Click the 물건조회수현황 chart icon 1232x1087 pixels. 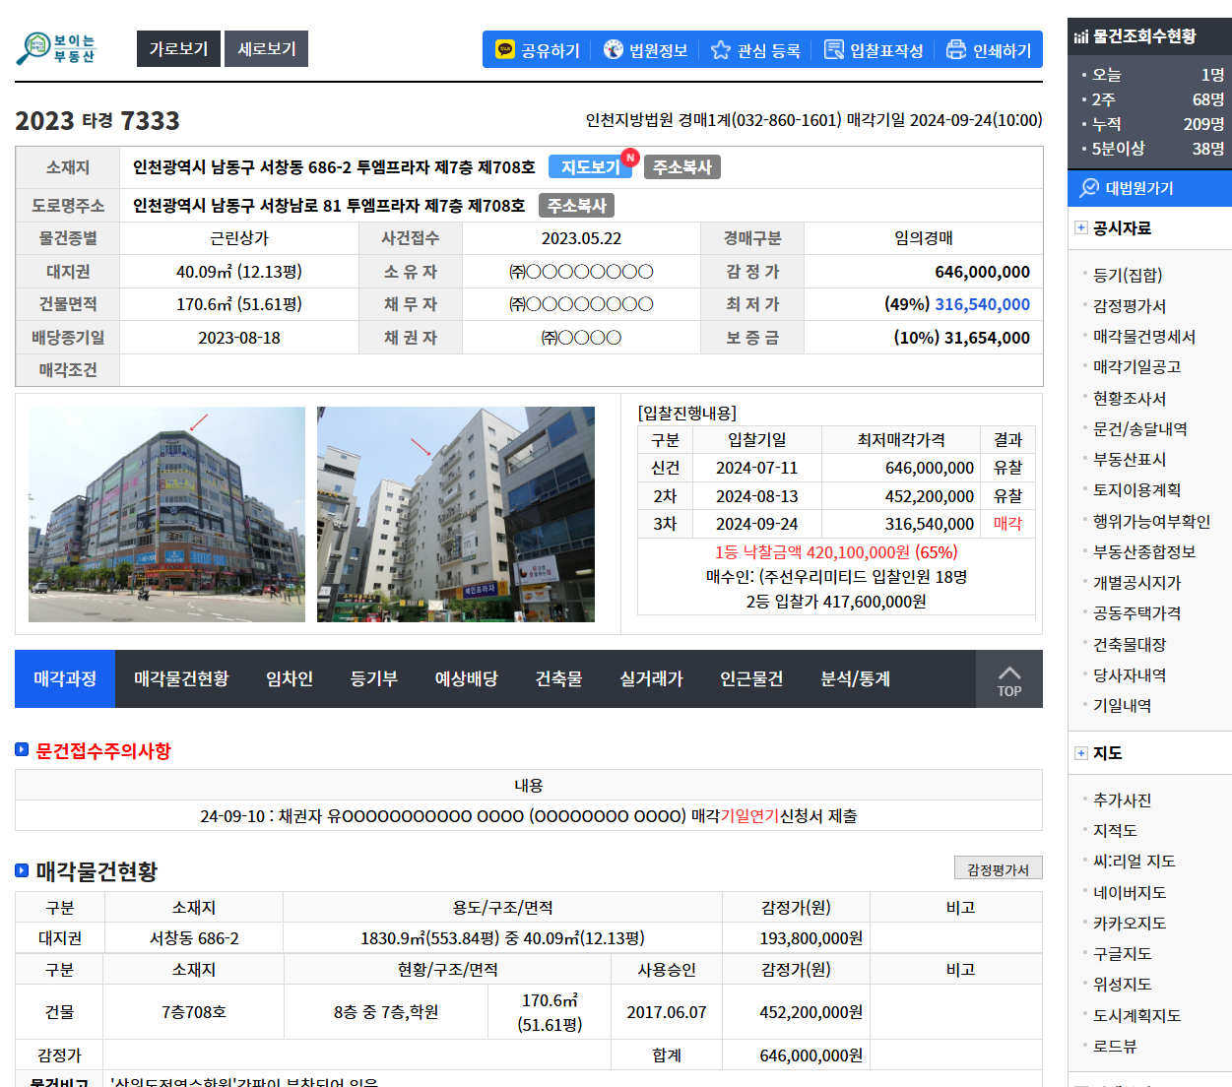tap(1081, 36)
